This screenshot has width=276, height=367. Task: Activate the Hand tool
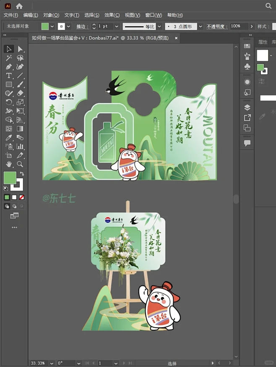click(x=9, y=164)
